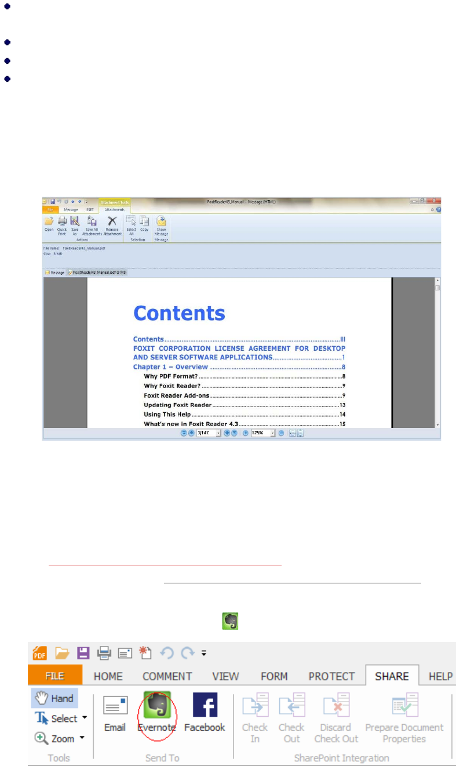Image resolution: width=456 pixels, height=766 pixels.
Task: Select the SHARE ribbon tab
Action: point(392,676)
